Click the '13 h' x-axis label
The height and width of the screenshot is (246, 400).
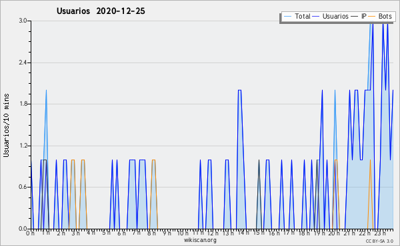click(x=228, y=233)
